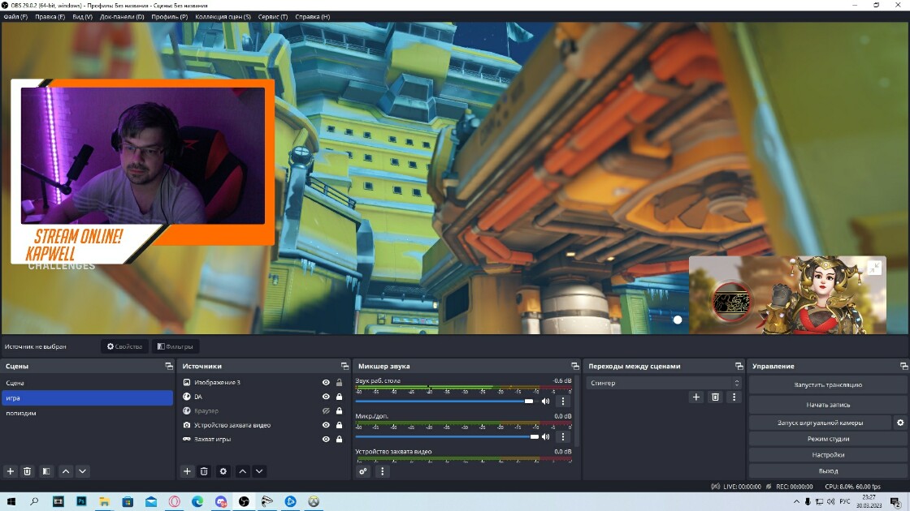Select the Сцена scene
The width and height of the screenshot is (910, 511).
click(87, 383)
